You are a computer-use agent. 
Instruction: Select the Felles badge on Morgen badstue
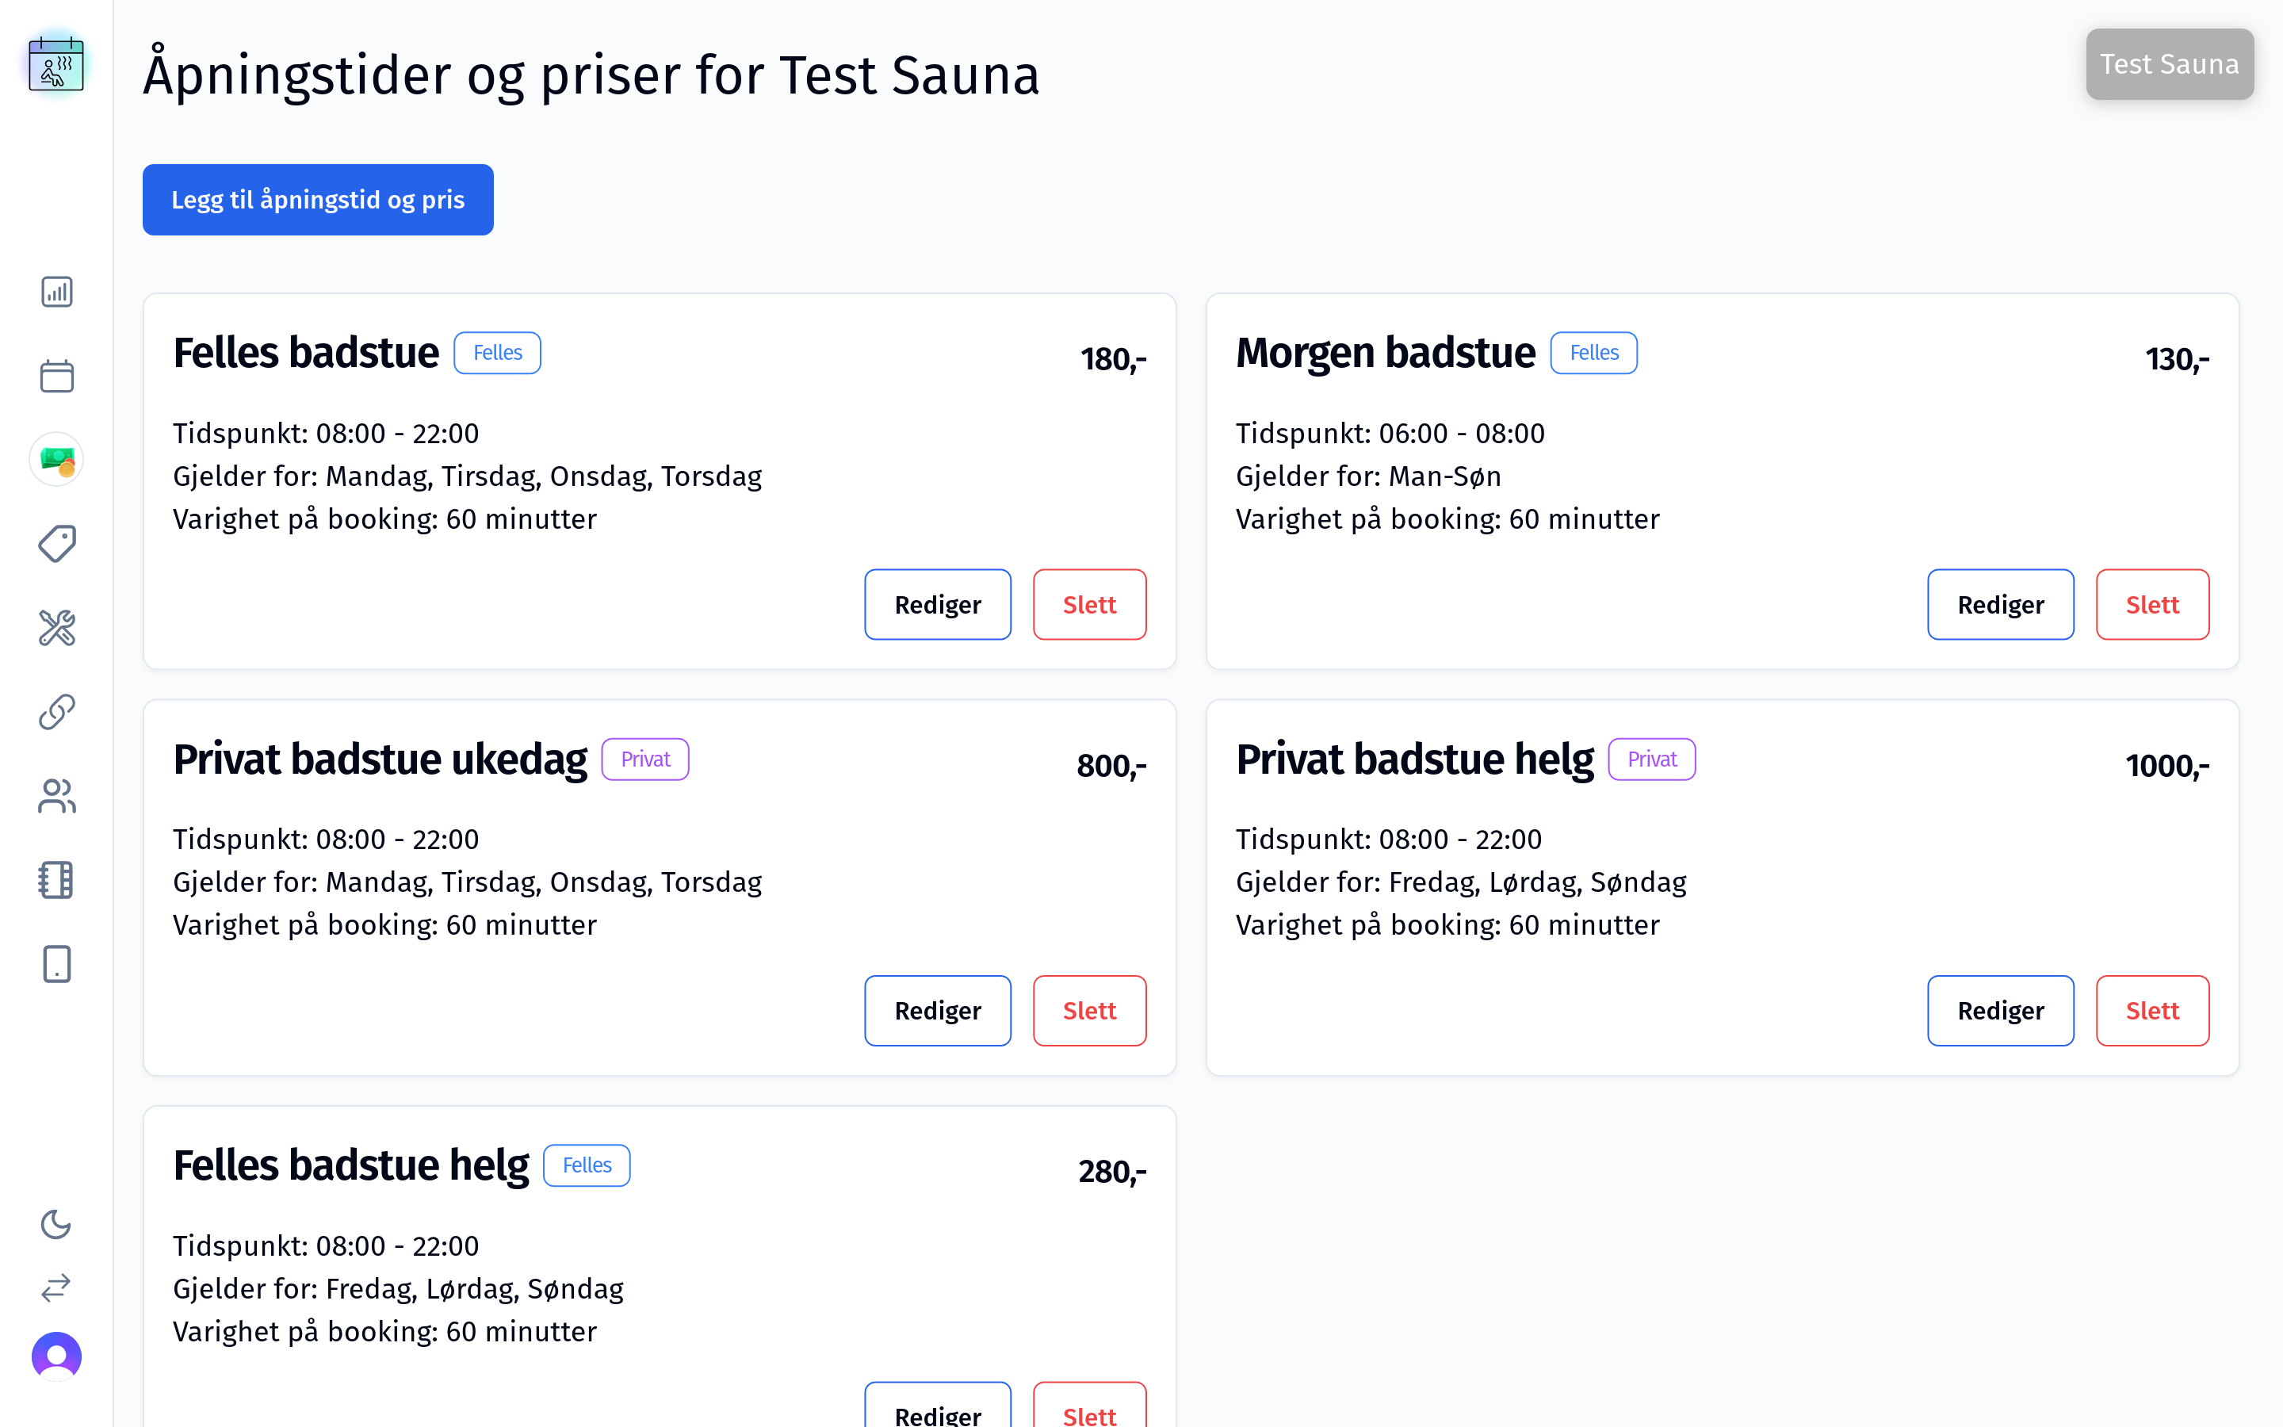(x=1593, y=352)
